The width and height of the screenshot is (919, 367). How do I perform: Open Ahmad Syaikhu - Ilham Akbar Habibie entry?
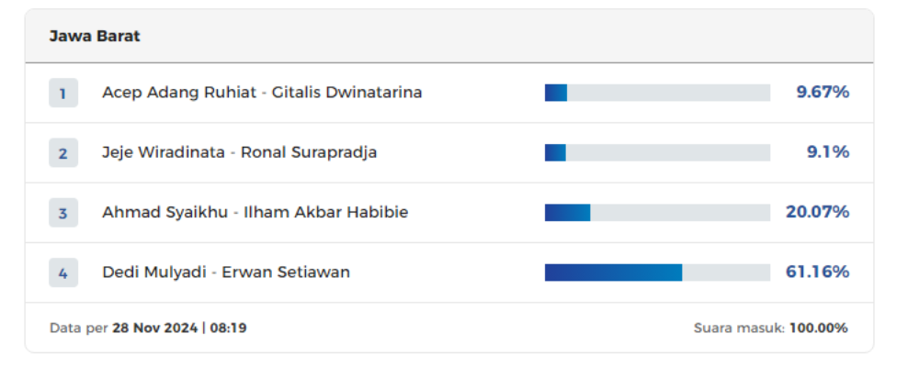[255, 213]
